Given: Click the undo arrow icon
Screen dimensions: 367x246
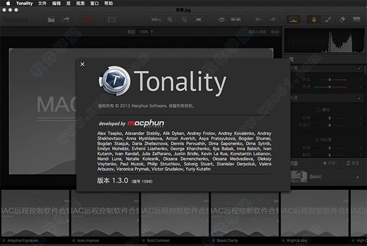Looking at the screenshot, I should [x=258, y=20].
